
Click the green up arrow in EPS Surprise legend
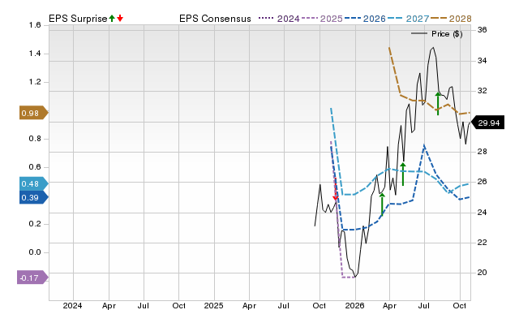(112, 18)
